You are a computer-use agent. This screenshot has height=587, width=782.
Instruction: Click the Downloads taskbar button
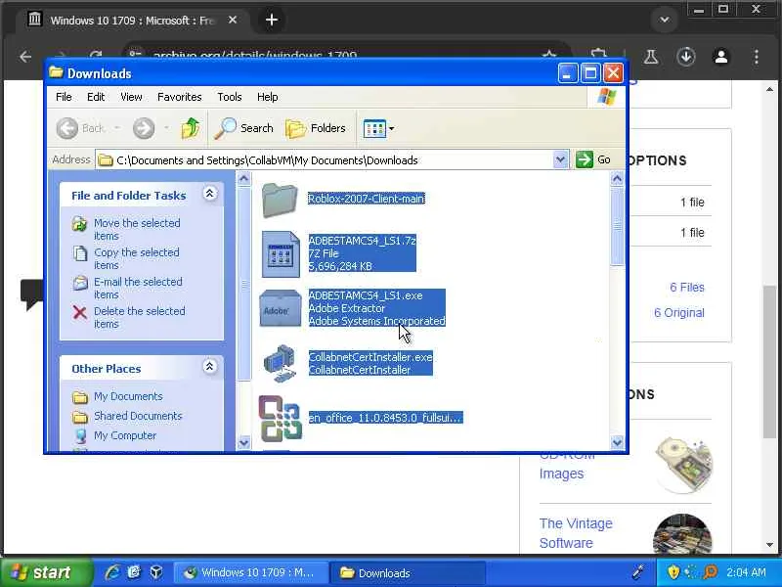coord(408,572)
